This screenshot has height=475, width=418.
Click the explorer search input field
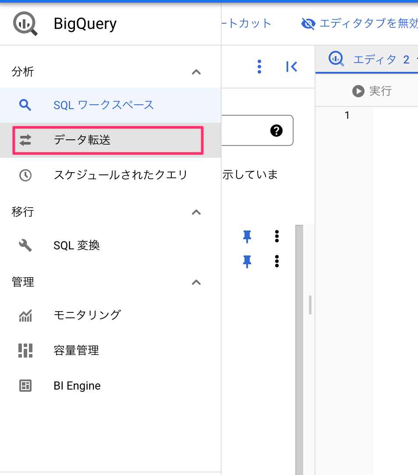tap(257, 130)
